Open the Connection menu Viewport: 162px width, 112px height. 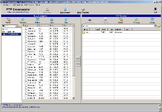[x=6, y=5]
